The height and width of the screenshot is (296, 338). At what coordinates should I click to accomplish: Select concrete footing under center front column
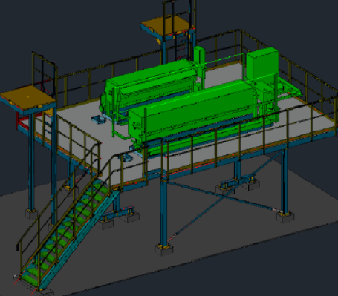[x=163, y=249]
